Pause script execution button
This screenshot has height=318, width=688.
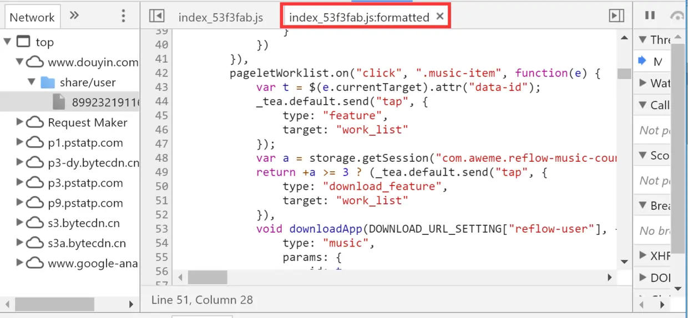point(650,16)
